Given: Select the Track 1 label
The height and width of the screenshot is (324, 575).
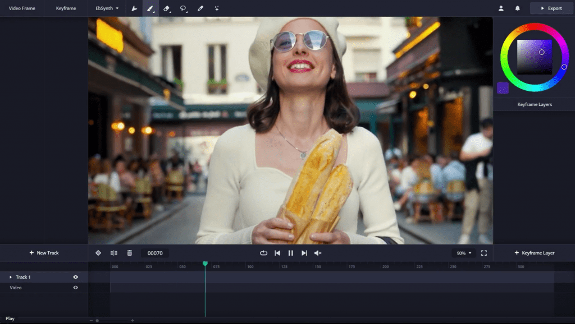Looking at the screenshot, I should pyautogui.click(x=22, y=277).
